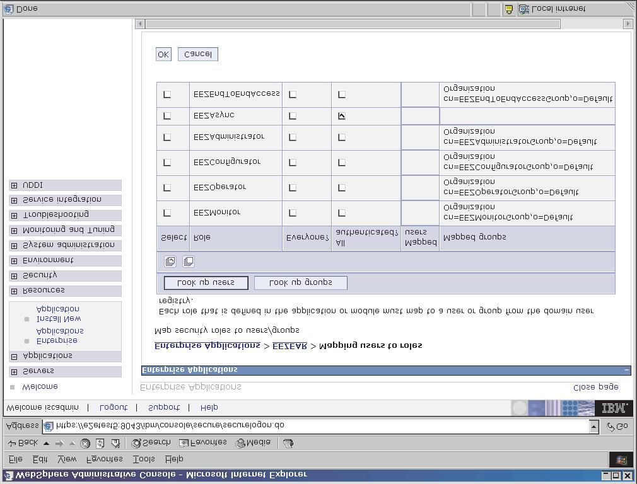Click the Refresh page toolbar icon
The image size is (637, 484).
click(x=100, y=444)
